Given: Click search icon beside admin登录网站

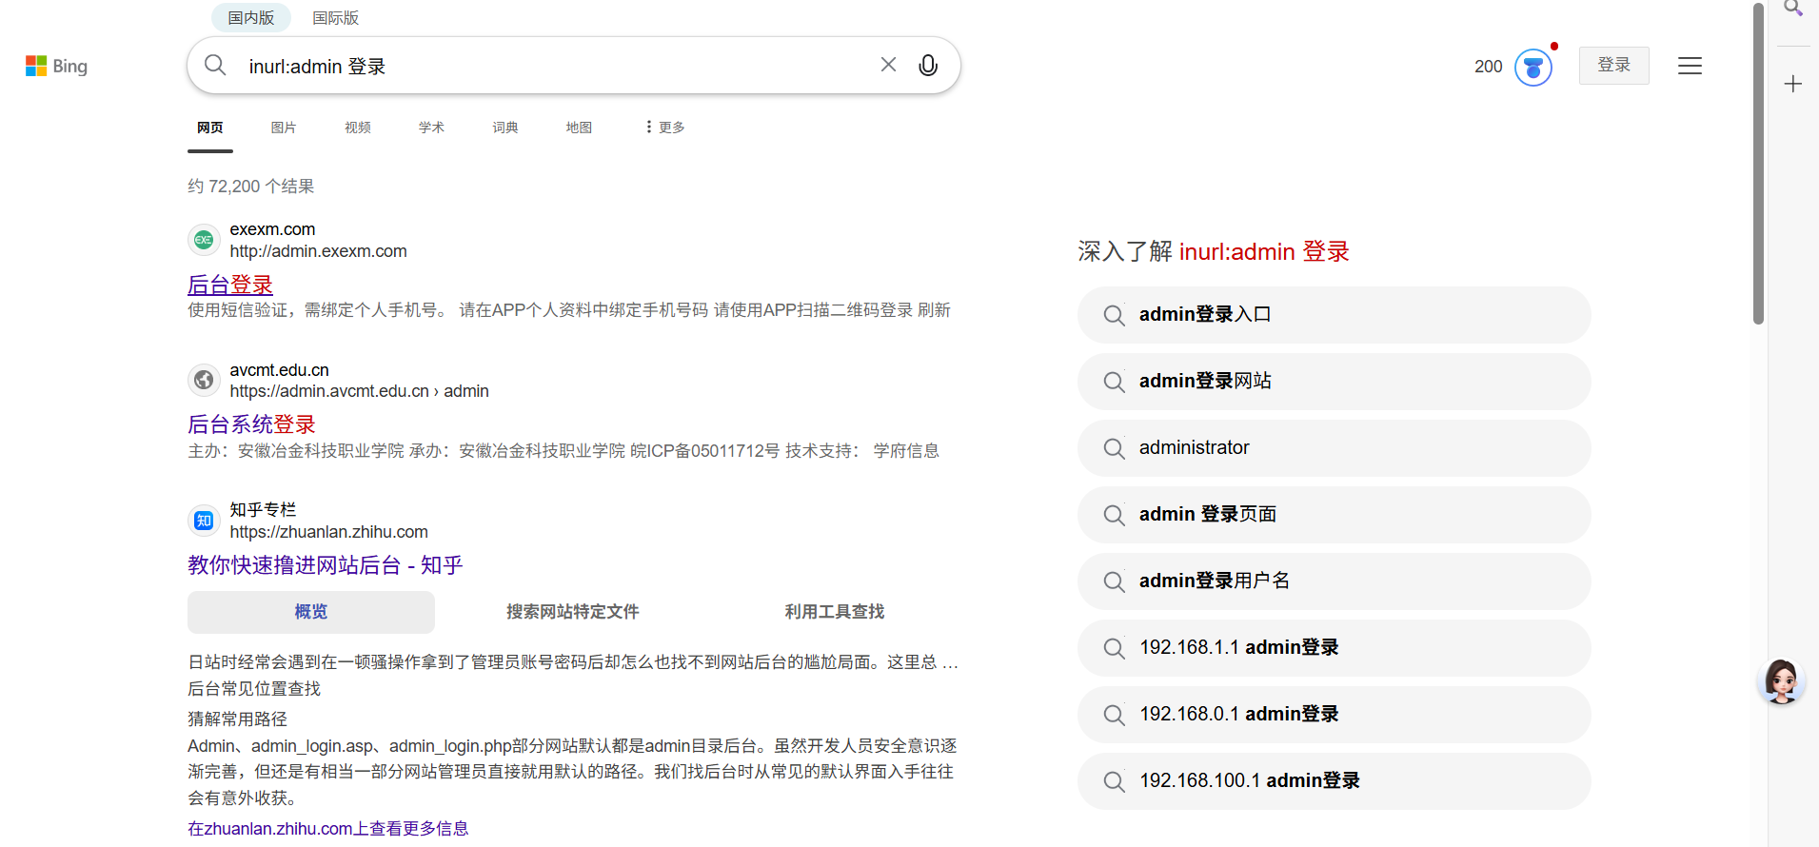Looking at the screenshot, I should [x=1114, y=382].
